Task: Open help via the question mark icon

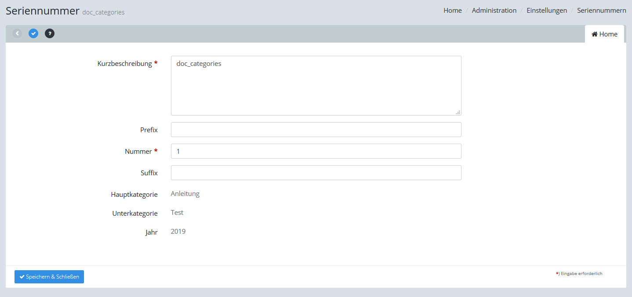Action: coord(50,33)
